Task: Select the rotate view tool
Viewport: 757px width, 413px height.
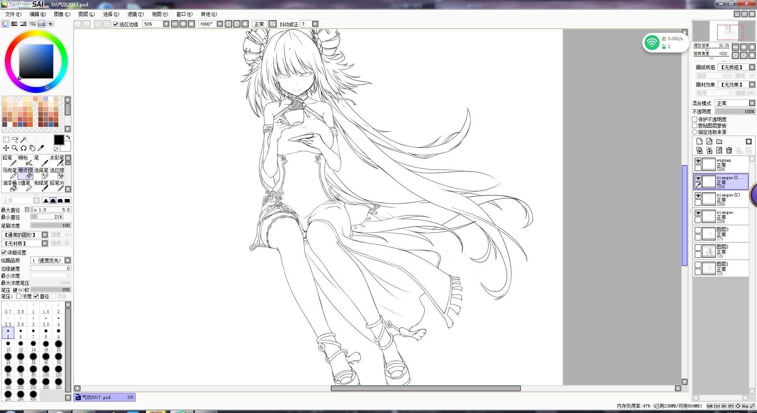Action: click(24, 148)
